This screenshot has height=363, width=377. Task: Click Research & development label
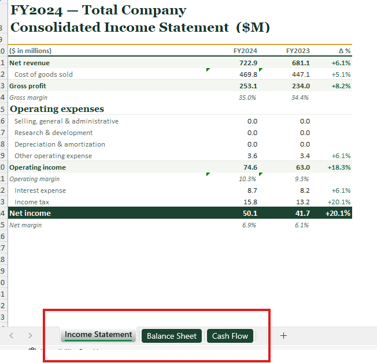[x=53, y=133]
